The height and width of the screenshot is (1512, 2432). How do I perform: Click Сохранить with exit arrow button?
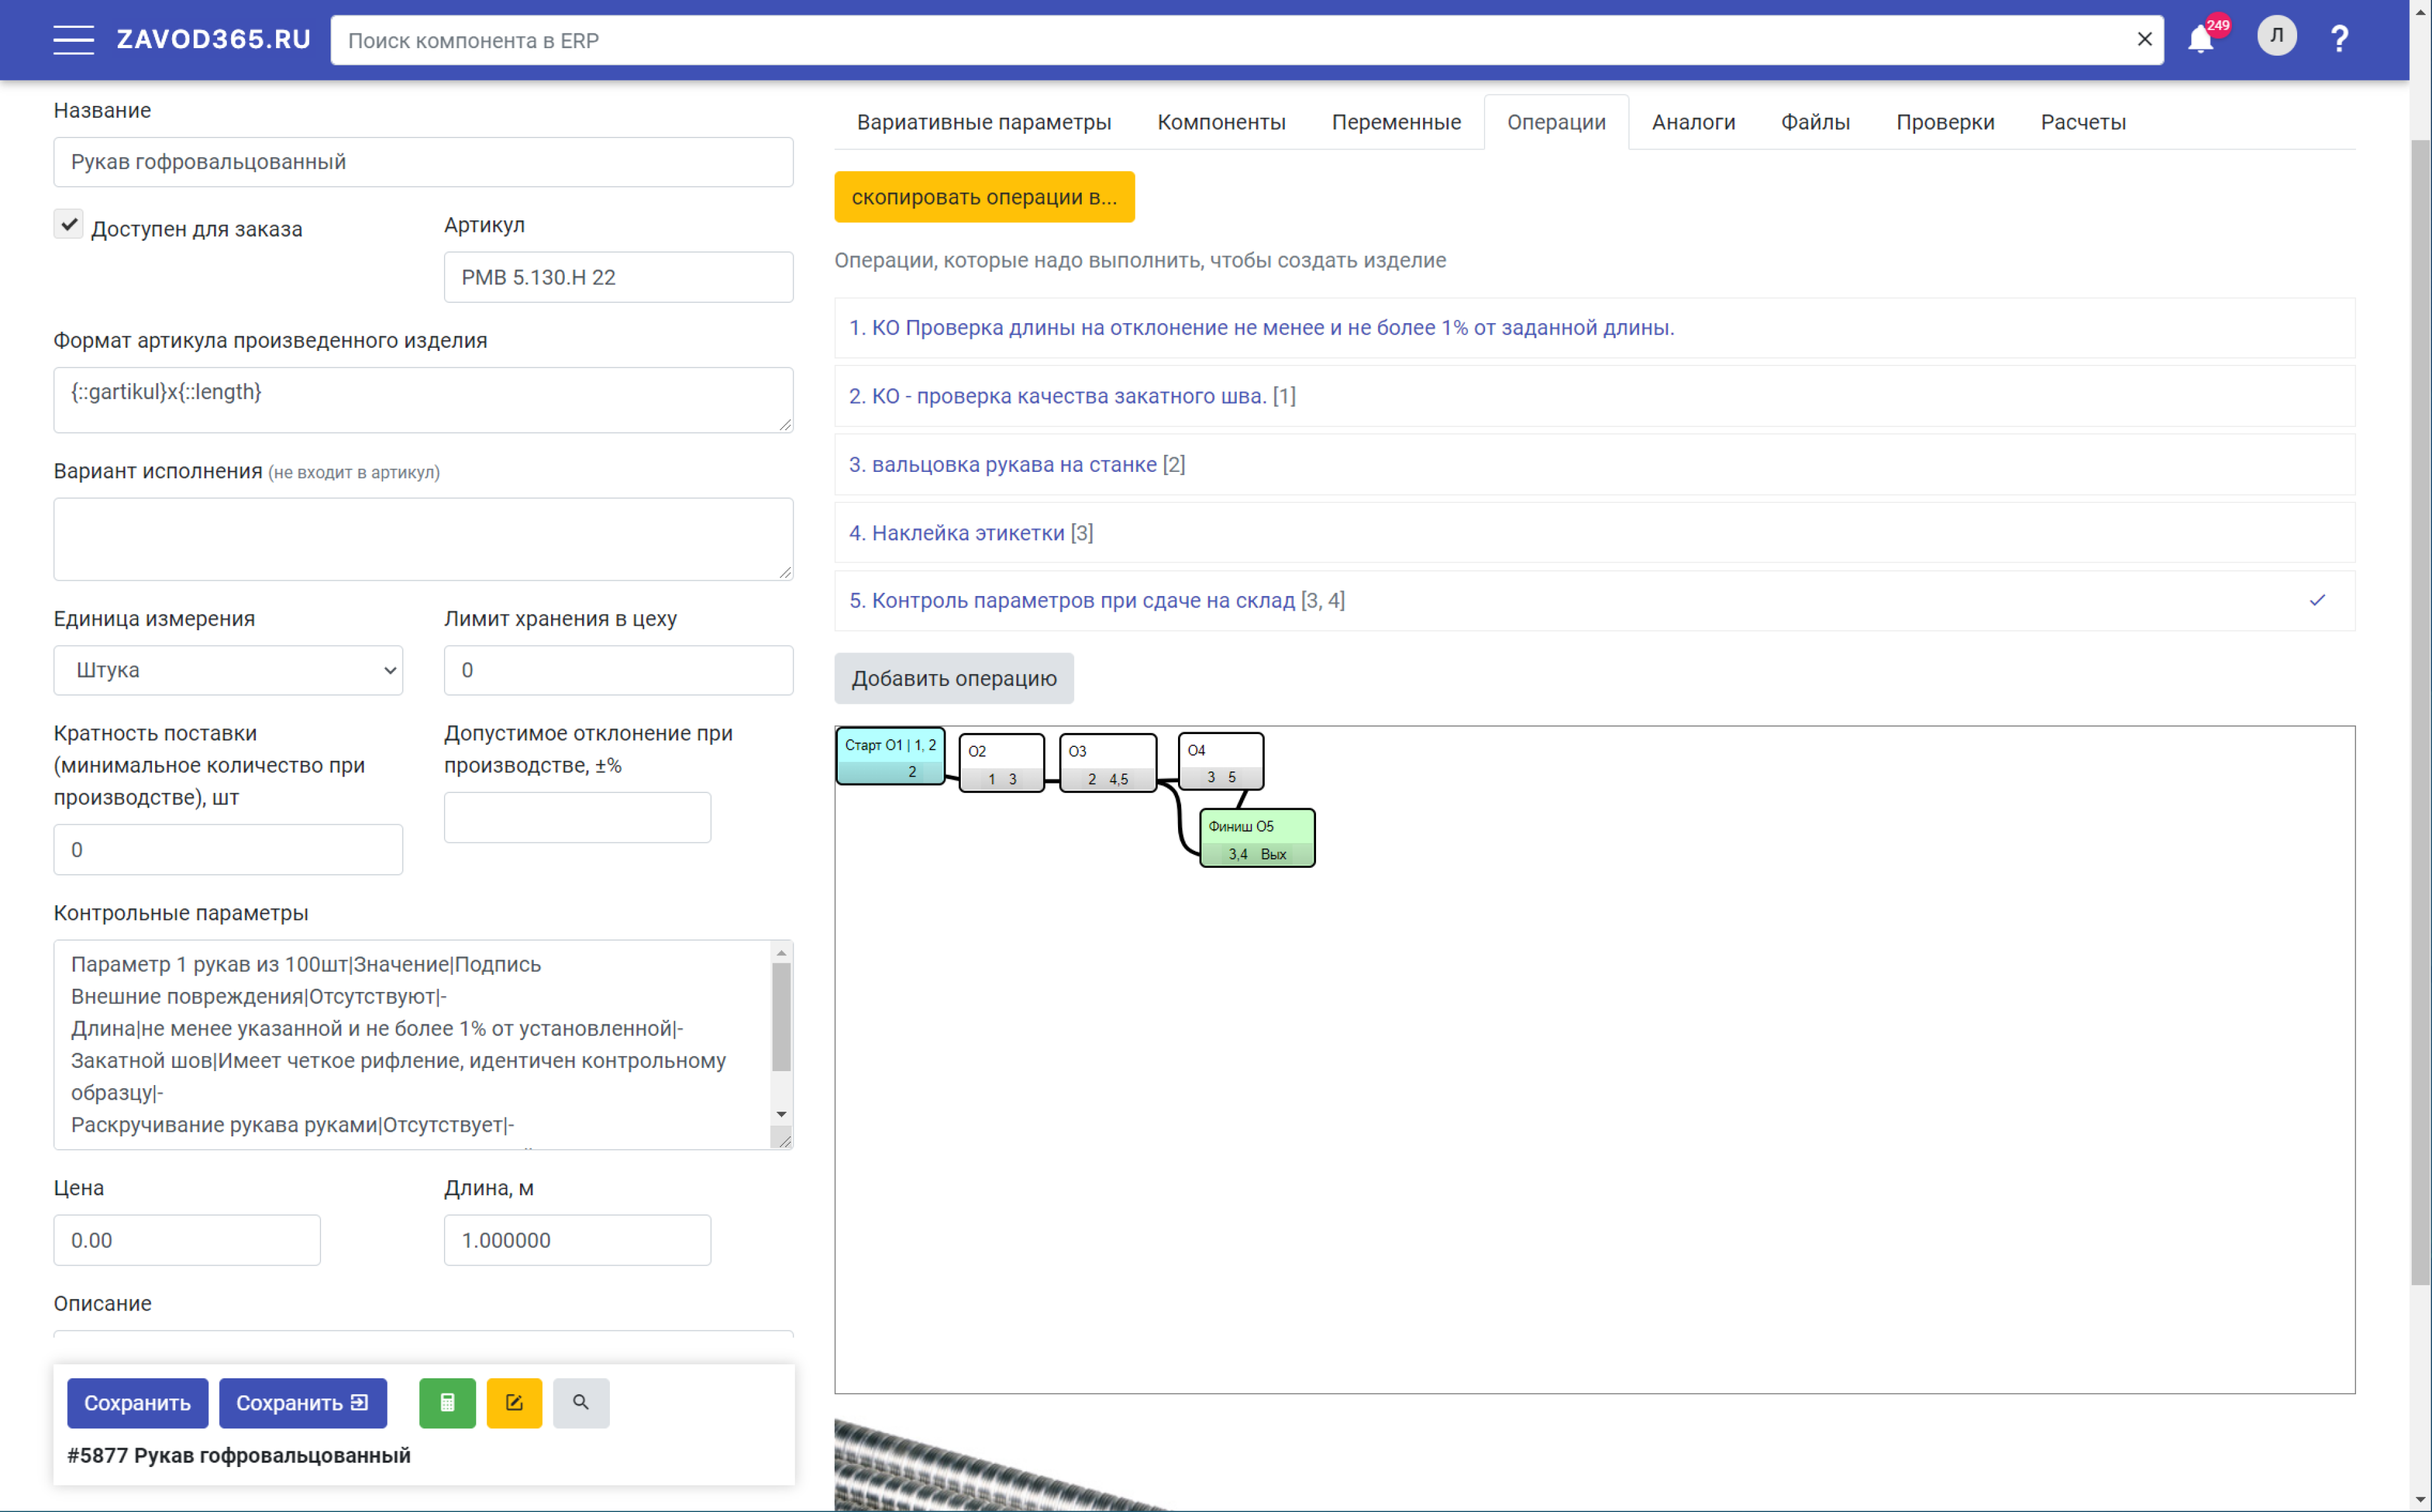point(302,1402)
